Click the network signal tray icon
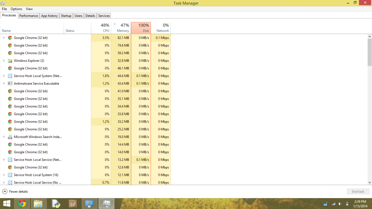372x209 pixels. click(333, 204)
